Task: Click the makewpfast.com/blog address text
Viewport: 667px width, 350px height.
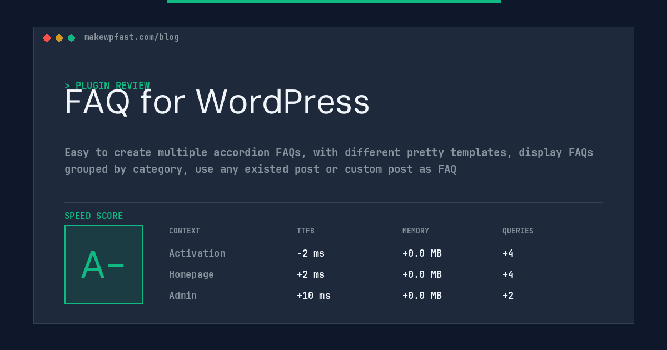Action: 132,37
